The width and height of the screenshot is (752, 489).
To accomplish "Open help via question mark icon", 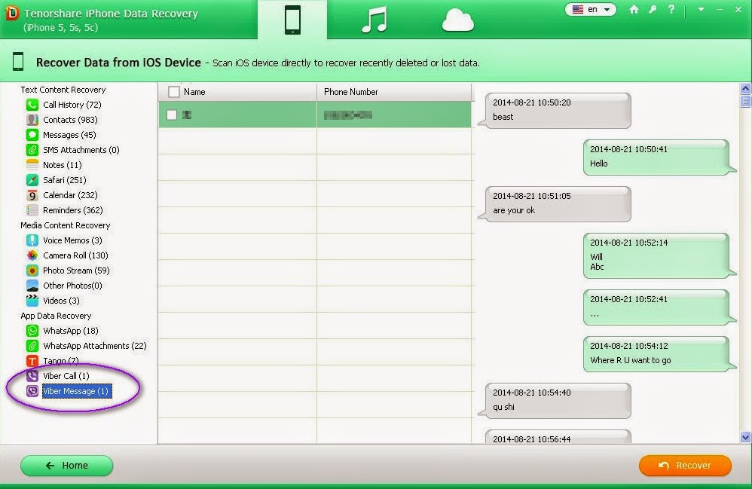I will click(x=671, y=9).
